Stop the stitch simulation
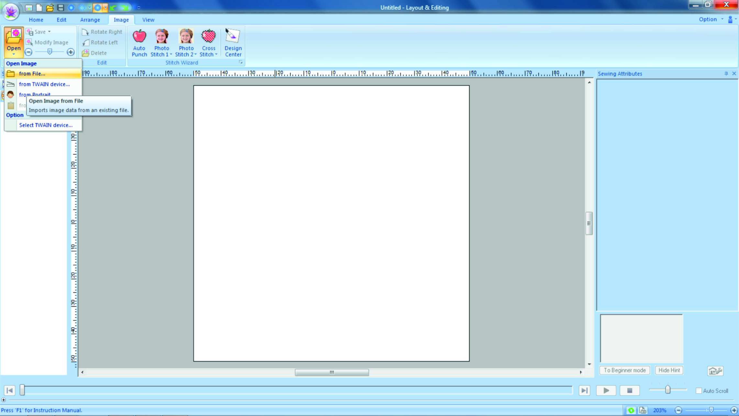Screen dimensions: 739x416 click(x=629, y=390)
